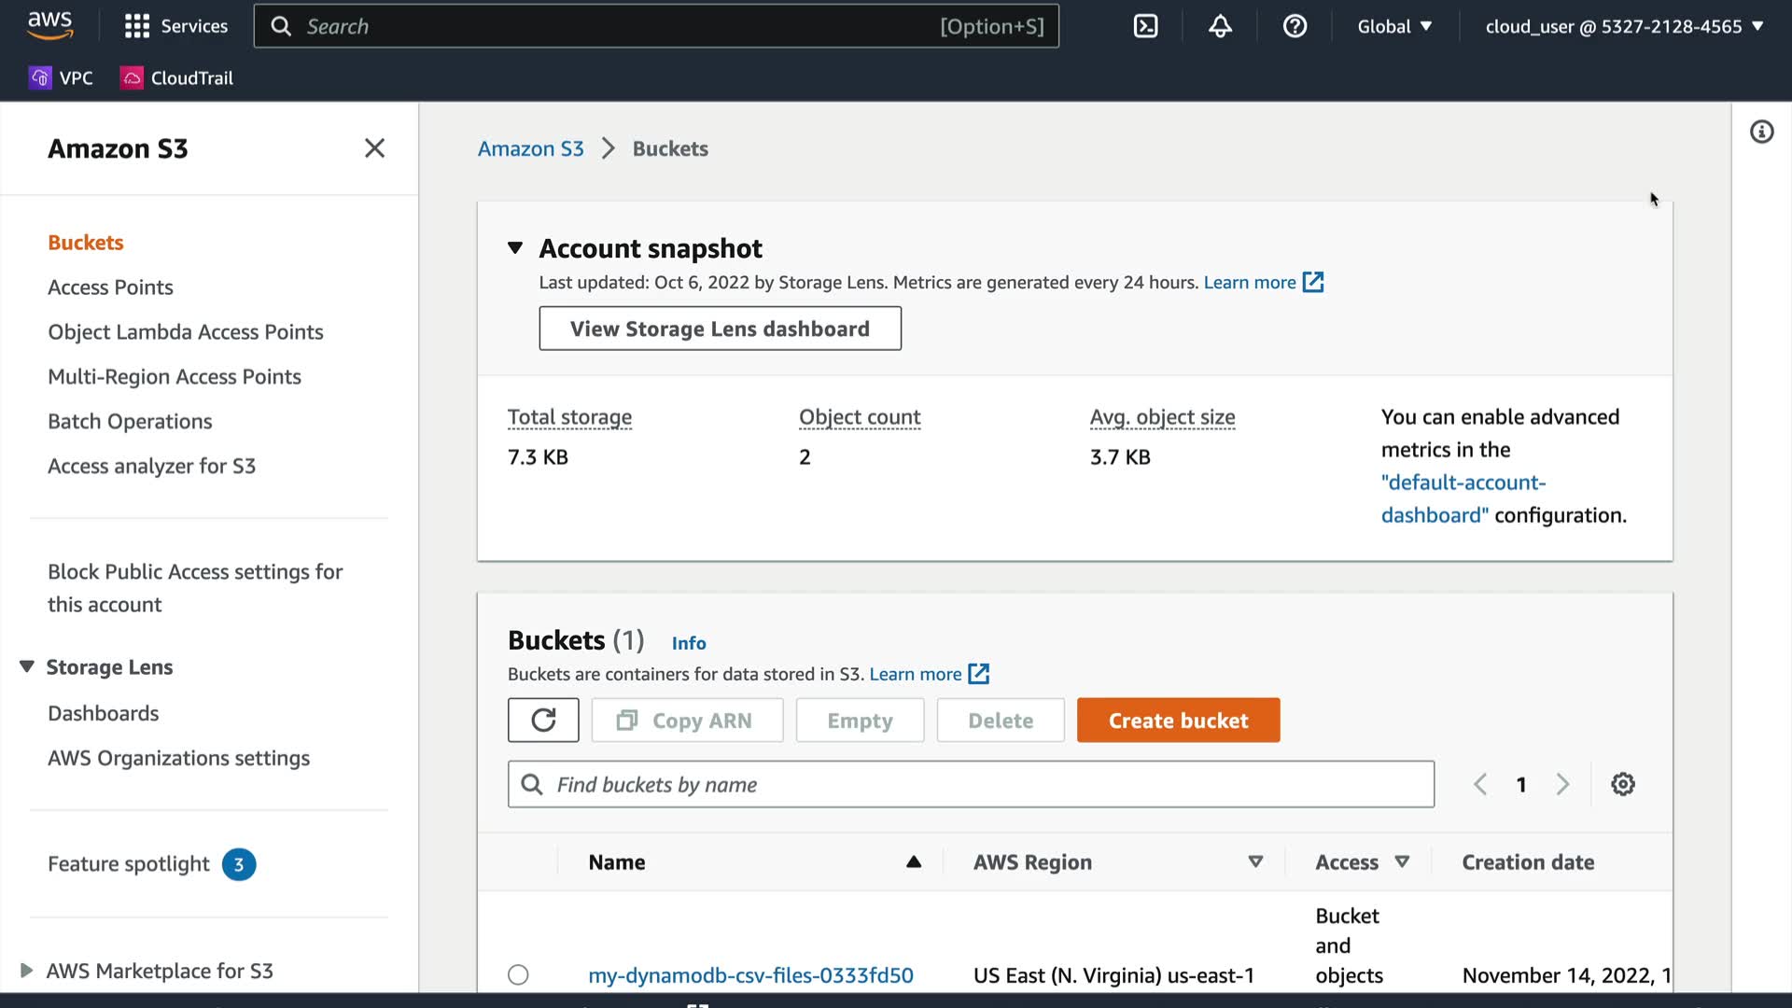This screenshot has width=1792, height=1008.
Task: Open table preferences gear icon
Action: [1623, 784]
